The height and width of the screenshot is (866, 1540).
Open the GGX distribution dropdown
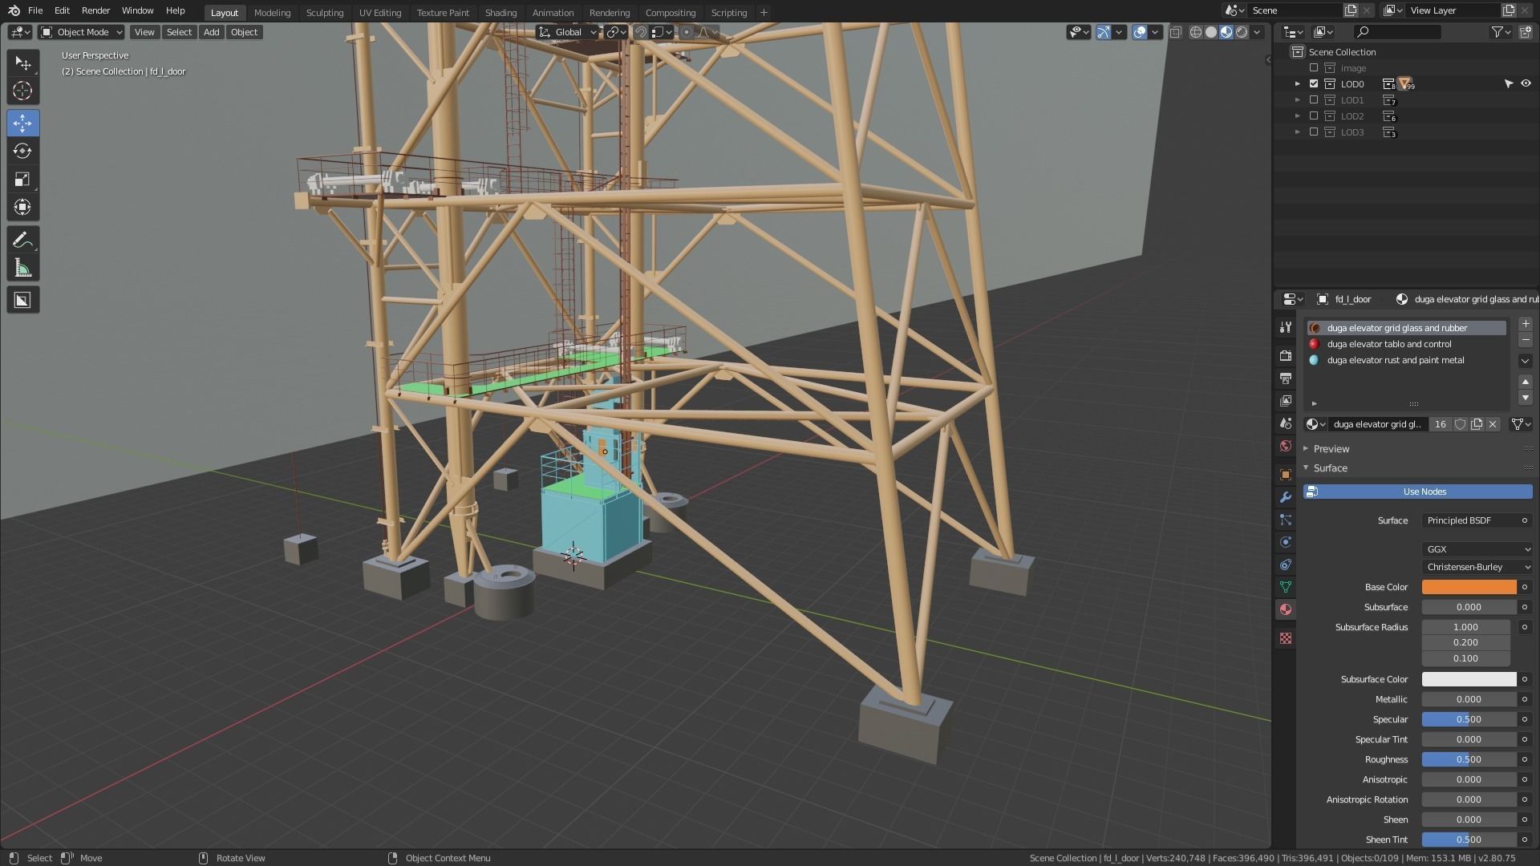pyautogui.click(x=1477, y=549)
